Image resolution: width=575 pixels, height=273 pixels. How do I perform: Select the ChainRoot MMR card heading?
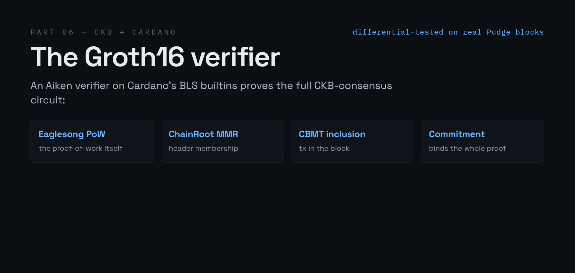coord(203,134)
